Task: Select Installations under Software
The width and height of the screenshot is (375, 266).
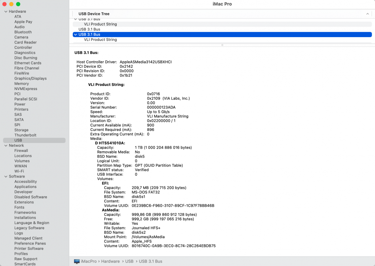Action: click(25, 218)
